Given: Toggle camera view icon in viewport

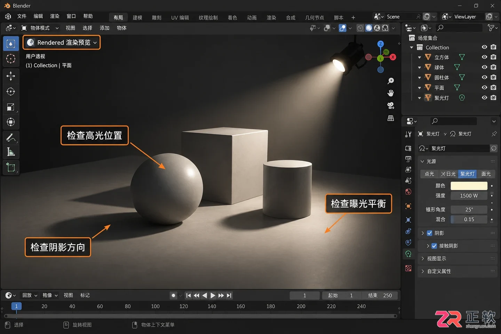Looking at the screenshot, I should (391, 105).
